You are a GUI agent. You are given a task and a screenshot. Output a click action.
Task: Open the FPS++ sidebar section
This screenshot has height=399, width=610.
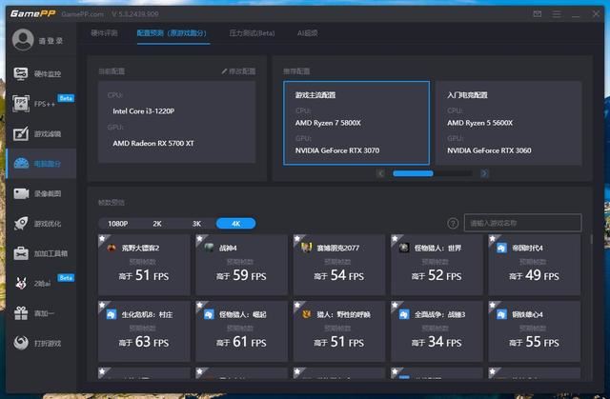click(x=42, y=104)
